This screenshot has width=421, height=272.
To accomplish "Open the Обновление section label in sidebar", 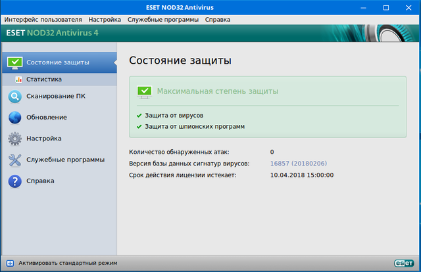I will (x=47, y=118).
